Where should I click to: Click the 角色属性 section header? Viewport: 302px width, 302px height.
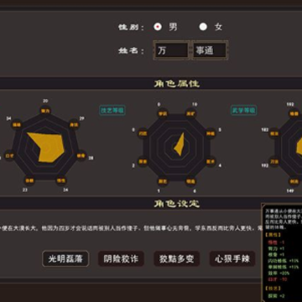[x=177, y=84]
